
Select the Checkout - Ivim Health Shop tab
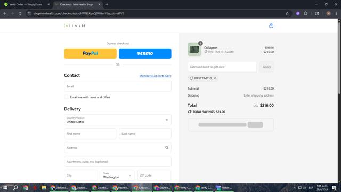coord(76,4)
